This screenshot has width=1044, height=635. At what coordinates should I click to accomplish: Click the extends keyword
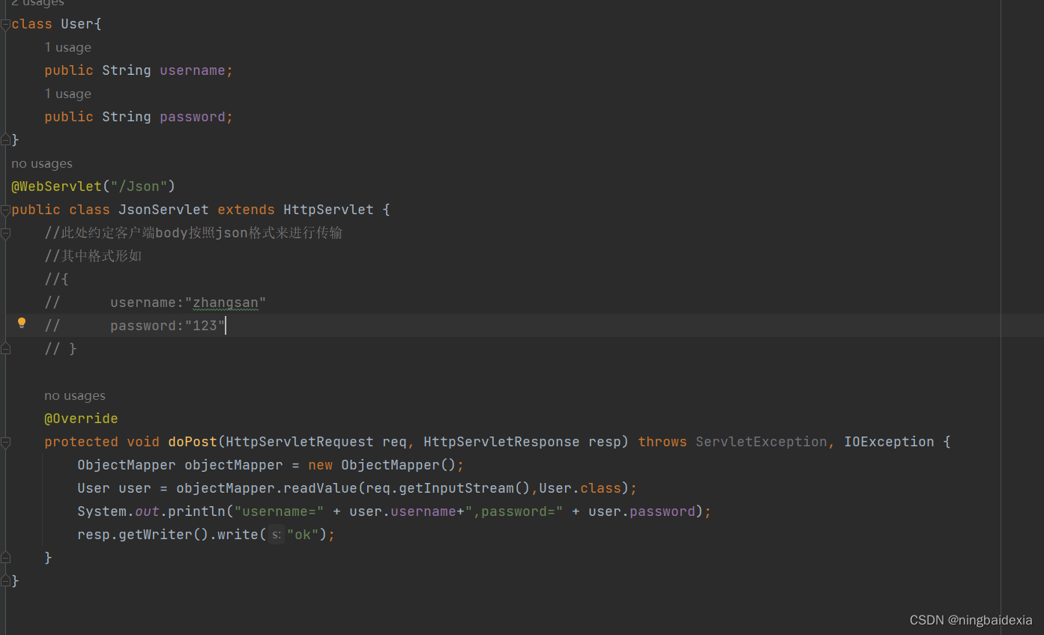click(246, 210)
